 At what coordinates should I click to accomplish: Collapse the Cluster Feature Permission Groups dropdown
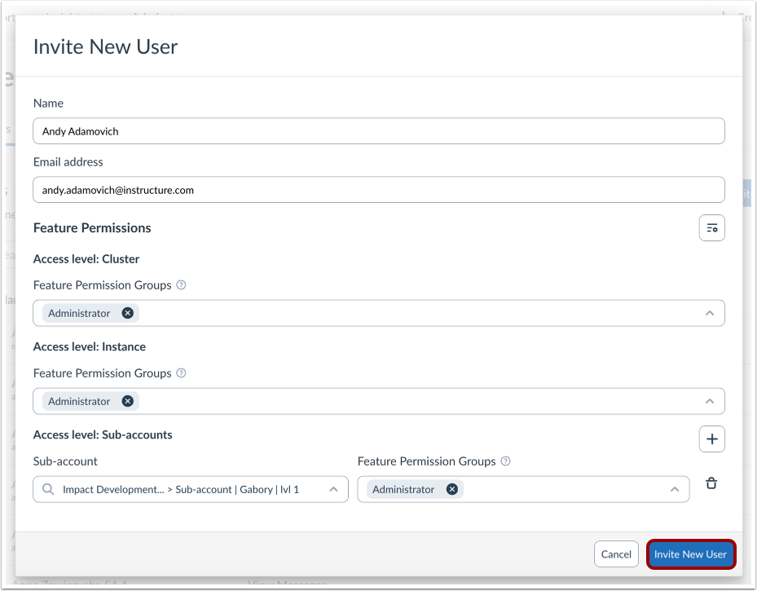point(709,312)
